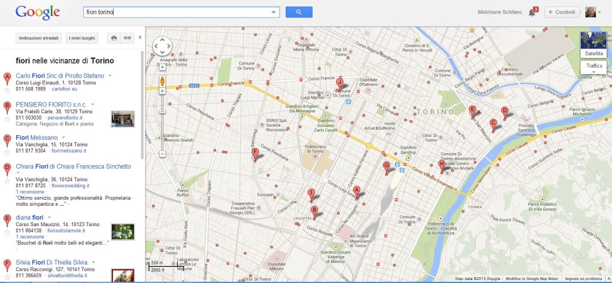Image resolution: width=612 pixels, height=283 pixels.
Task: Open I miei luoghi
Action: (82, 38)
